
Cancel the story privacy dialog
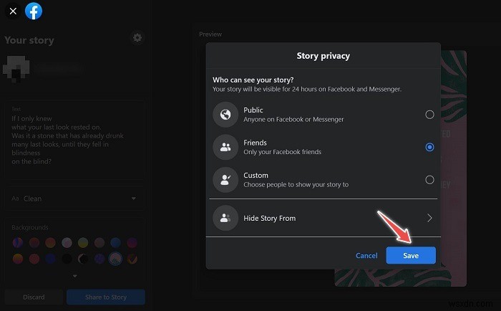coord(366,256)
